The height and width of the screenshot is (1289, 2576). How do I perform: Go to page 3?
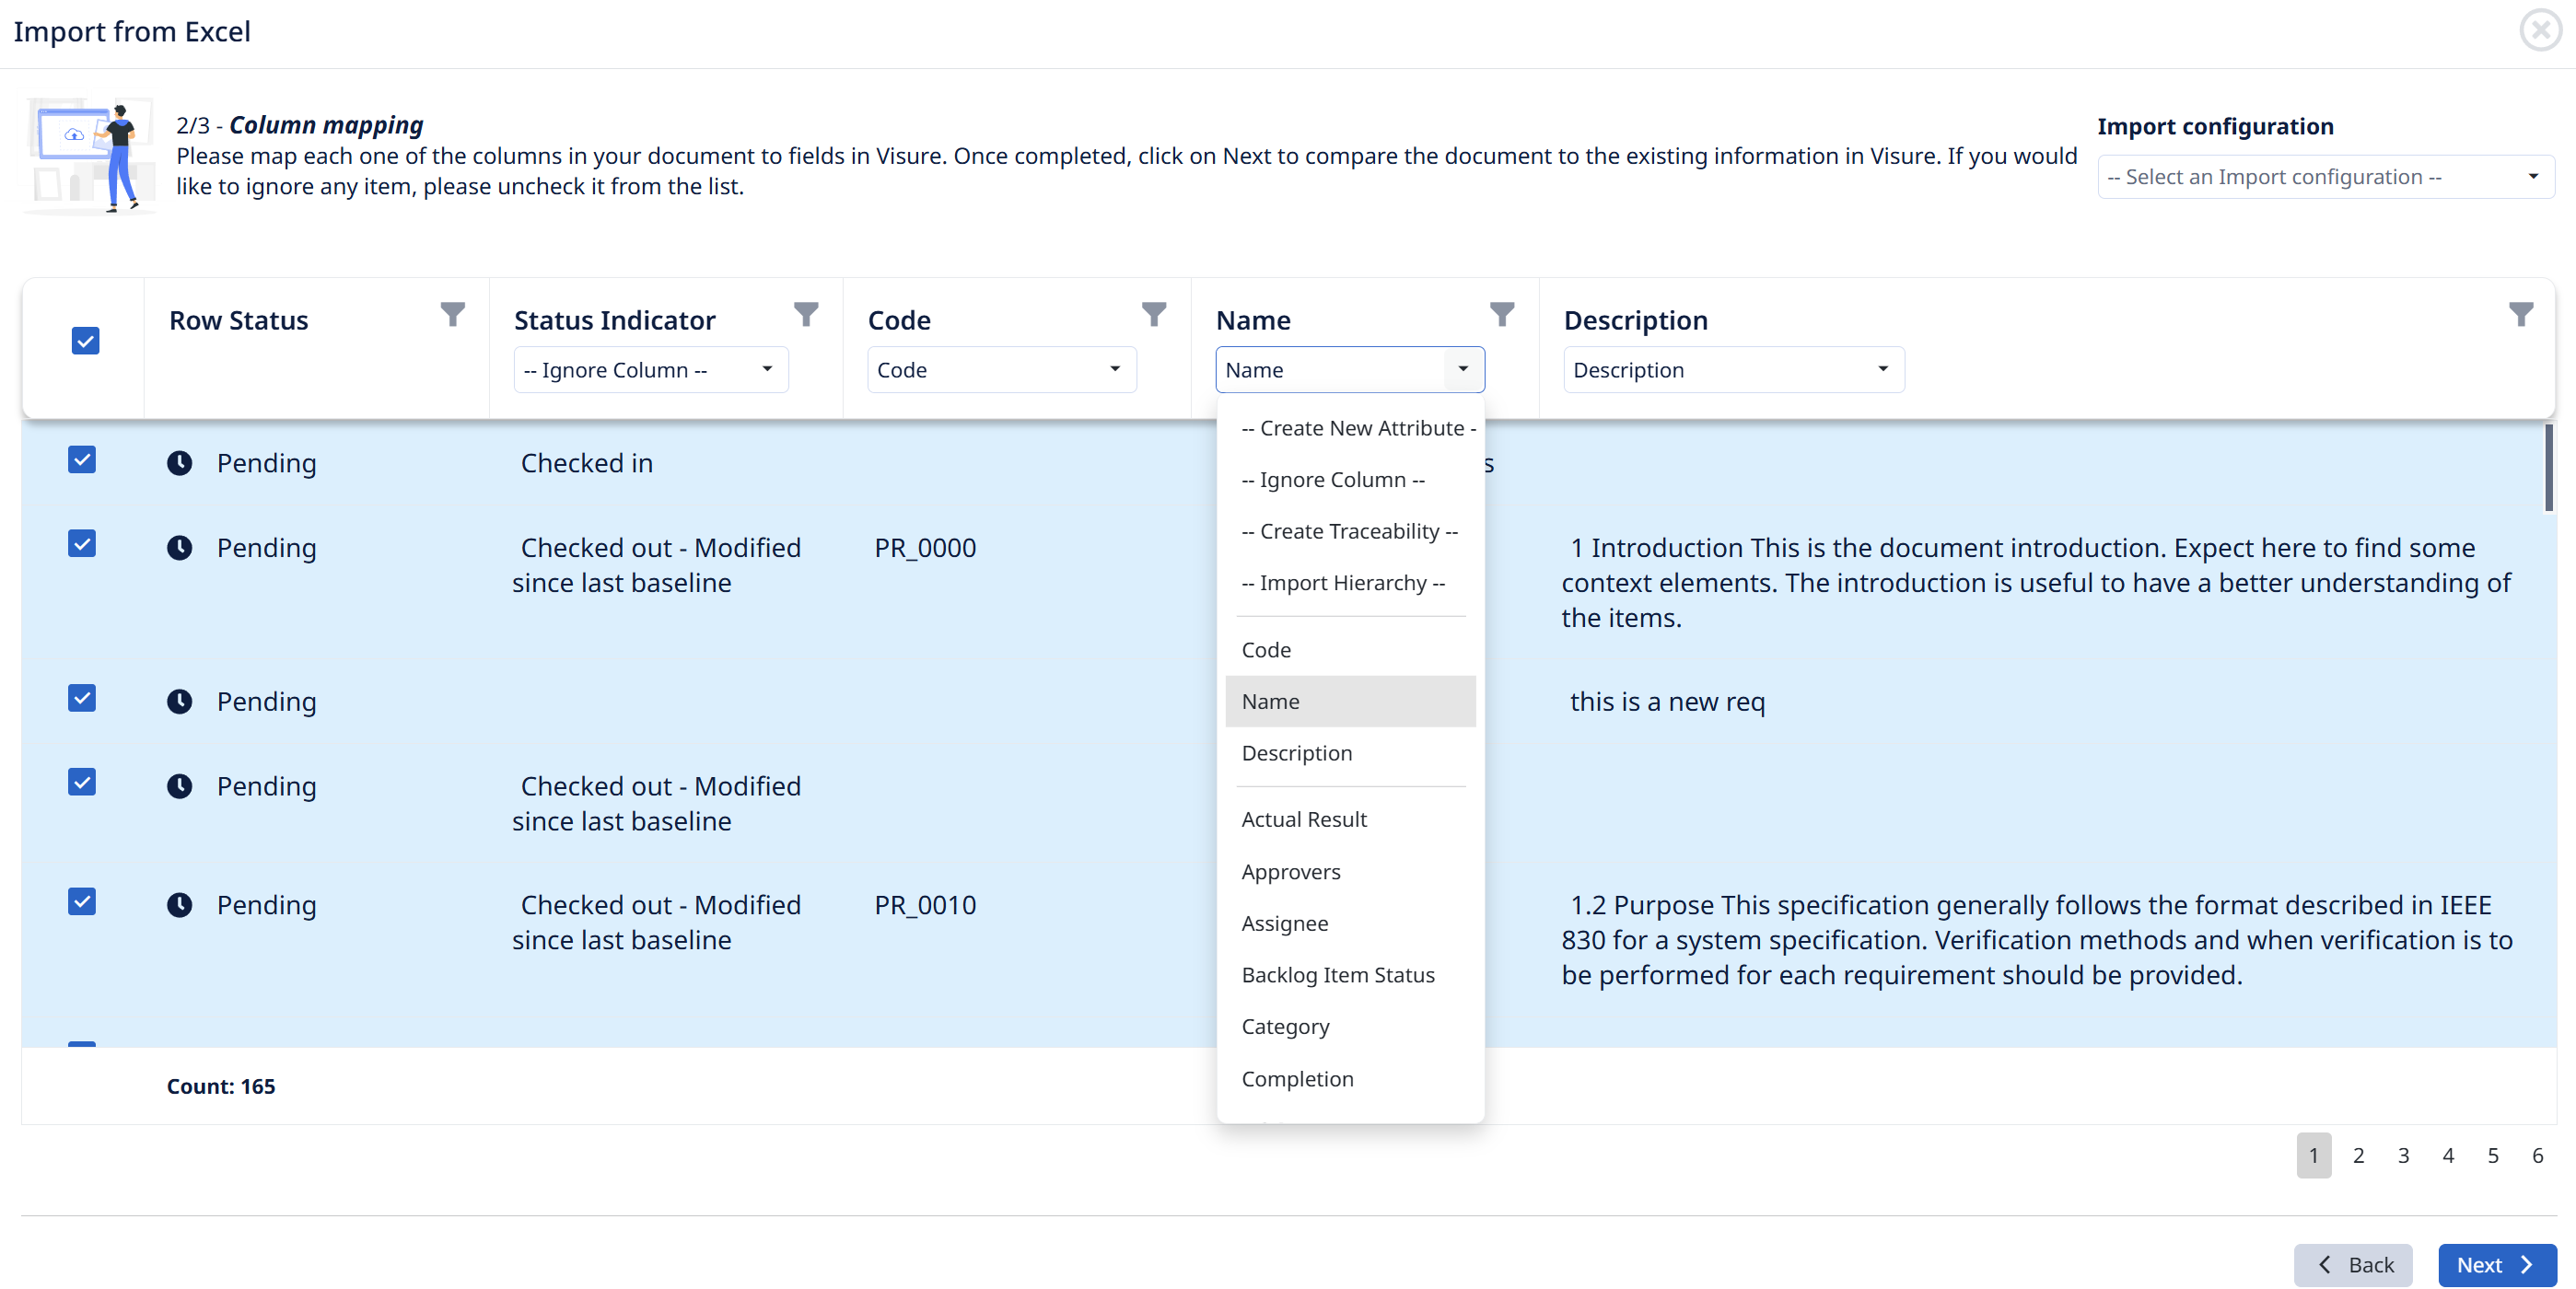coord(2404,1155)
